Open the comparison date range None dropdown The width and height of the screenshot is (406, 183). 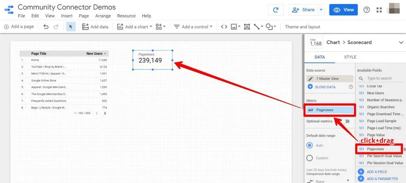[328, 181]
